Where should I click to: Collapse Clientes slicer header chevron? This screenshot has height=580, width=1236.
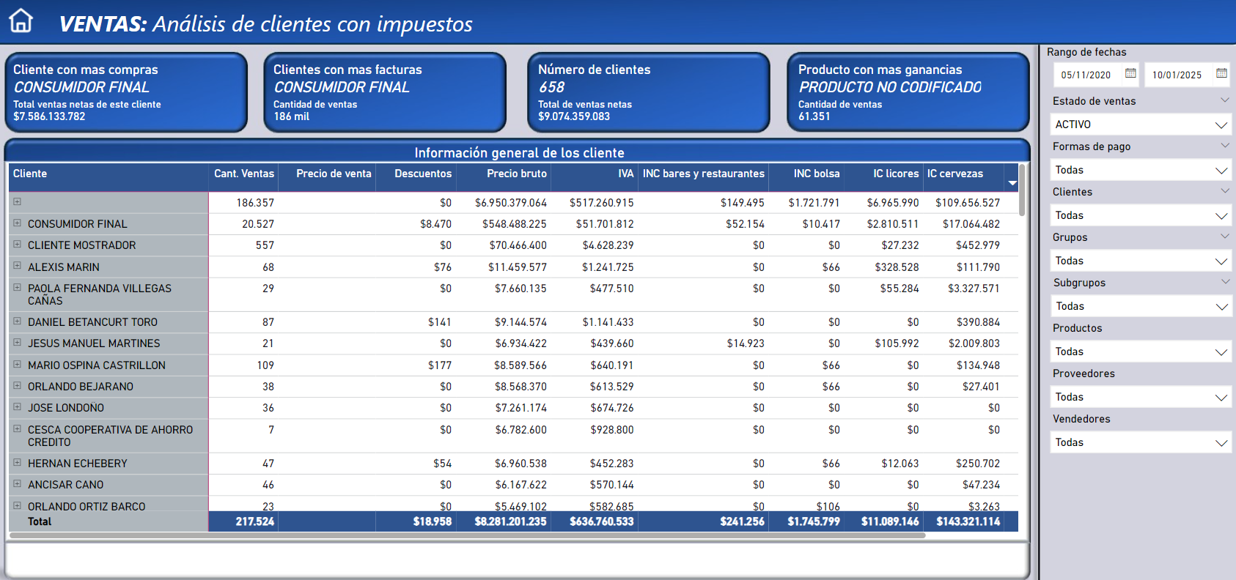tap(1224, 190)
